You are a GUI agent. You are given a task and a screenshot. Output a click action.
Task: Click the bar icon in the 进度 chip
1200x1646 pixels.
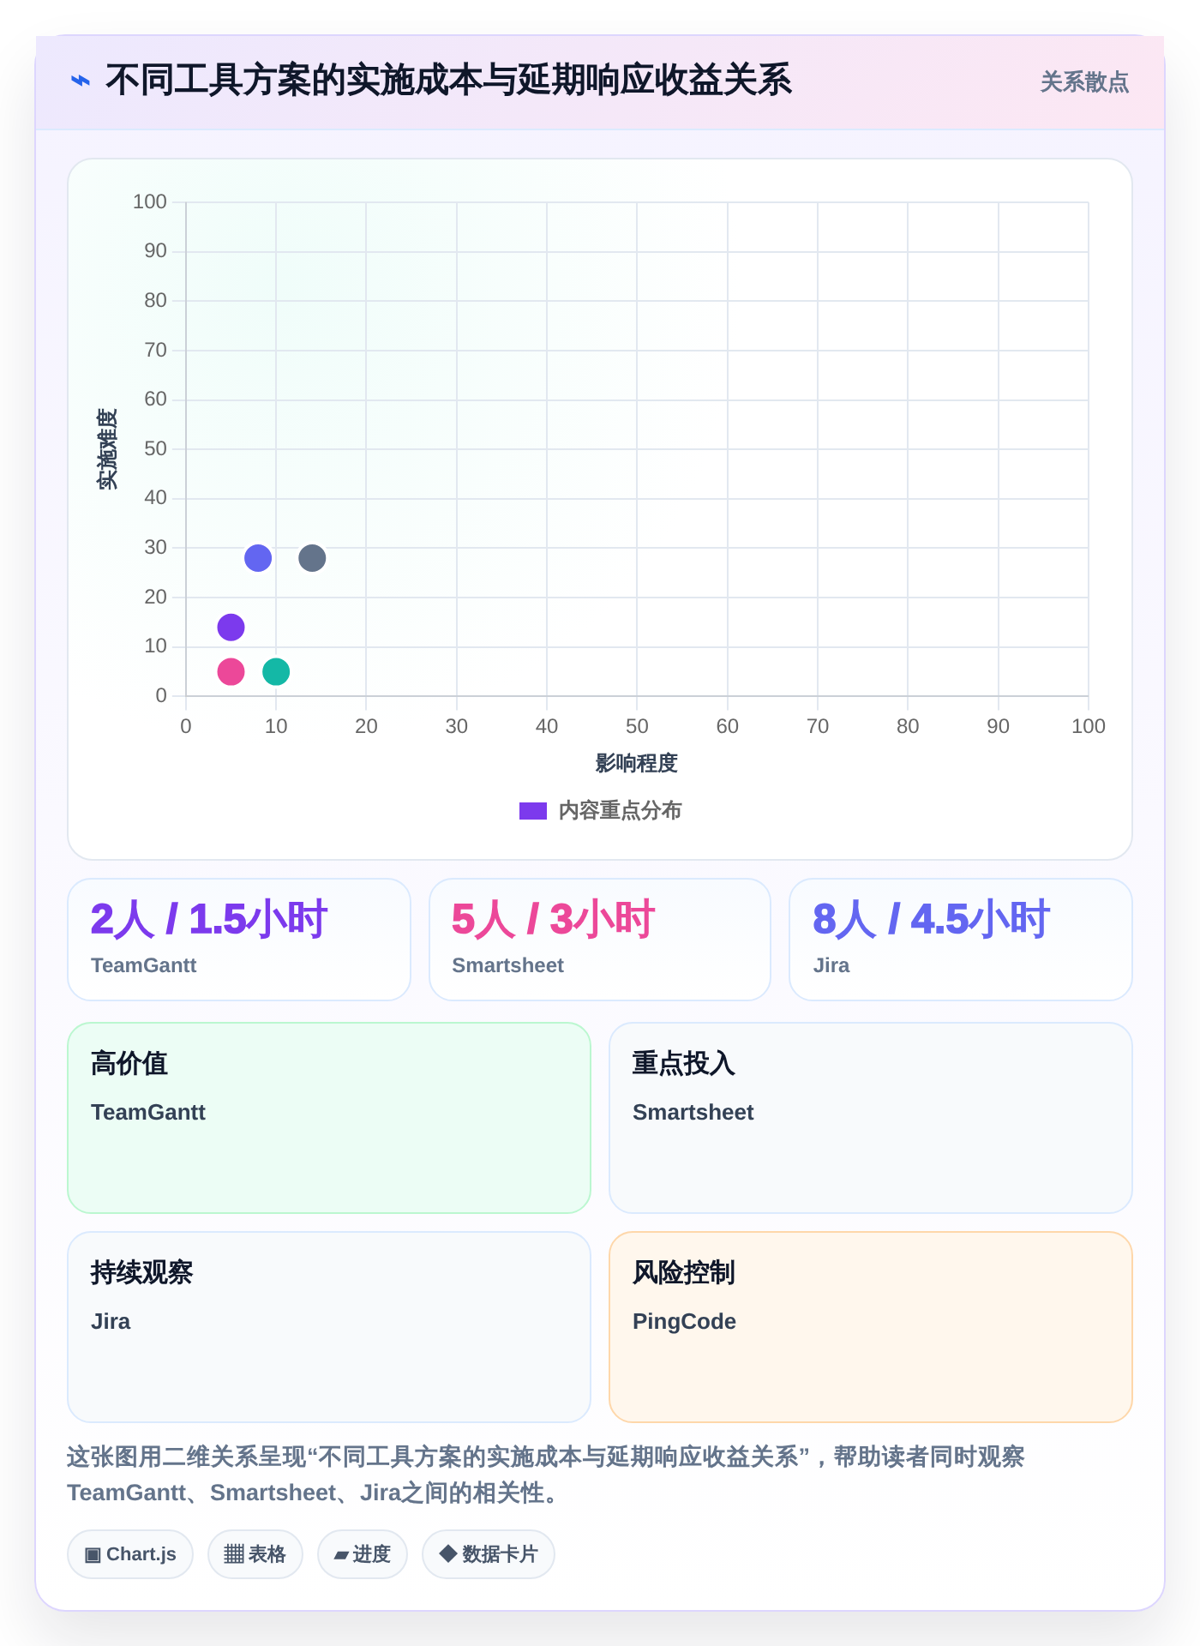coord(341,1555)
